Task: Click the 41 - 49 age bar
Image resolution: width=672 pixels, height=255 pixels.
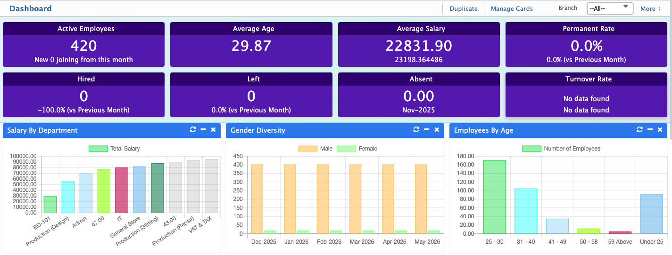Action: point(557,226)
